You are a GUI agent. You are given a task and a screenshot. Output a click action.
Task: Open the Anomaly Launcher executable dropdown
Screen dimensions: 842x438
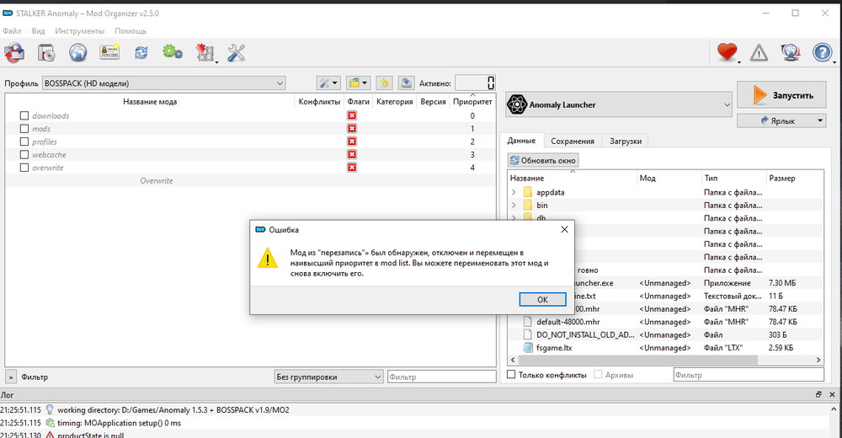pyautogui.click(x=619, y=105)
